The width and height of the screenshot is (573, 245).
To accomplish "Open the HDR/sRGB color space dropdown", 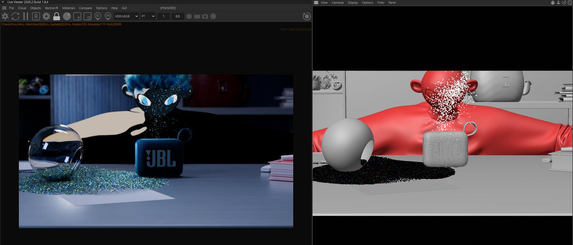I will point(127,16).
